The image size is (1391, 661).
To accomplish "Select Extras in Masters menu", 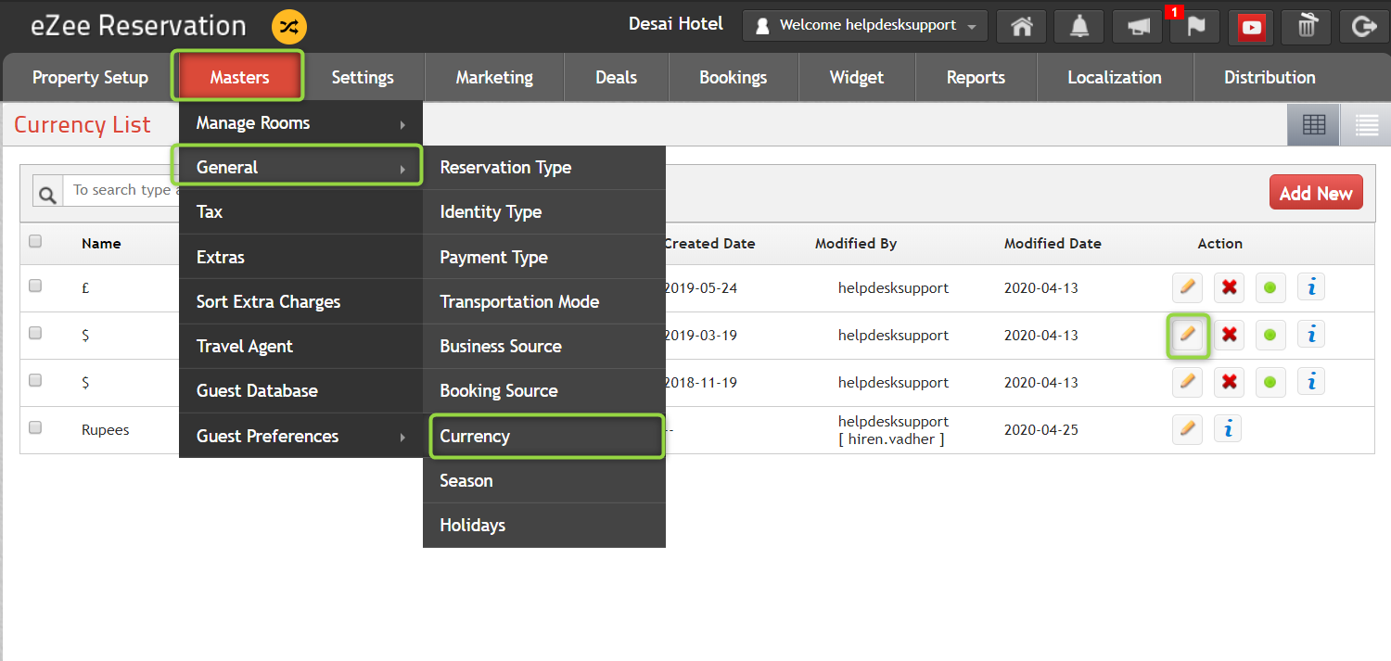I will pos(300,257).
